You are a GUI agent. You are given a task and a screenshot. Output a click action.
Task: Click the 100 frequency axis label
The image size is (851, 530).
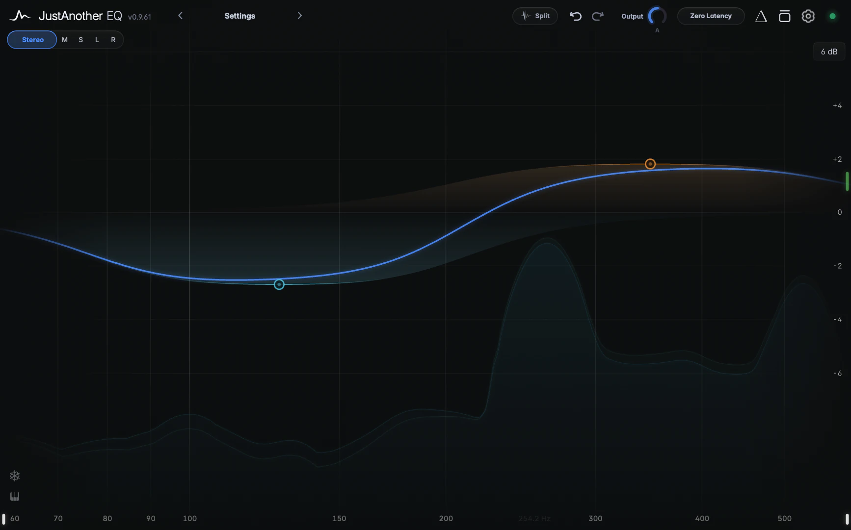coord(190,518)
